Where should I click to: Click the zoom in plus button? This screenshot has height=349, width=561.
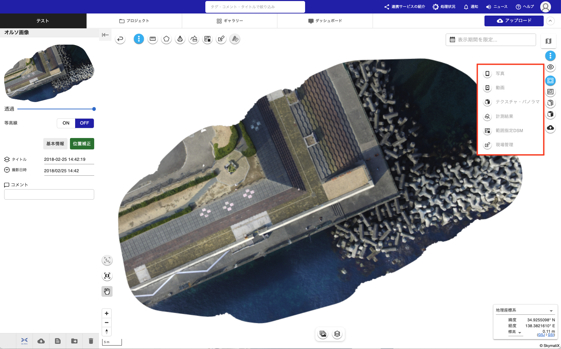point(107,313)
